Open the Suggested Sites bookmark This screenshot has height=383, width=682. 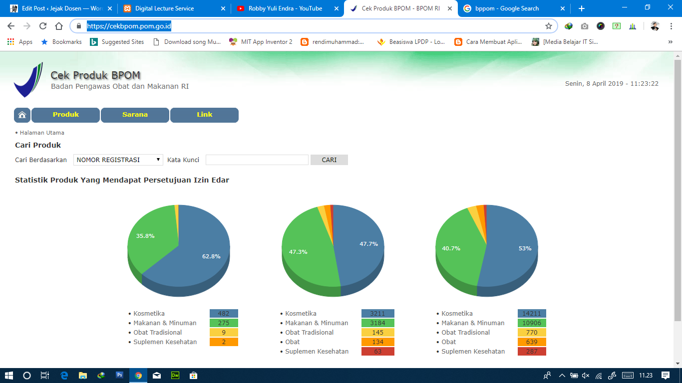[117, 42]
